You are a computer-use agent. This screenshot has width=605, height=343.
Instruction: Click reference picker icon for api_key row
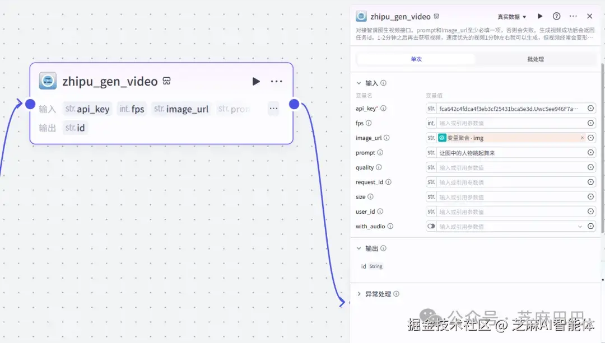click(591, 109)
